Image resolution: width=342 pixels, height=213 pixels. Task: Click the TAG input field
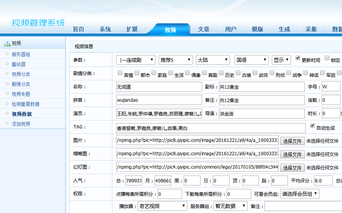[x=211, y=128]
